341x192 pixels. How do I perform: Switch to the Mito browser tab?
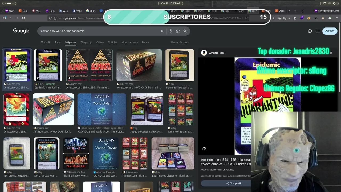pos(36,11)
